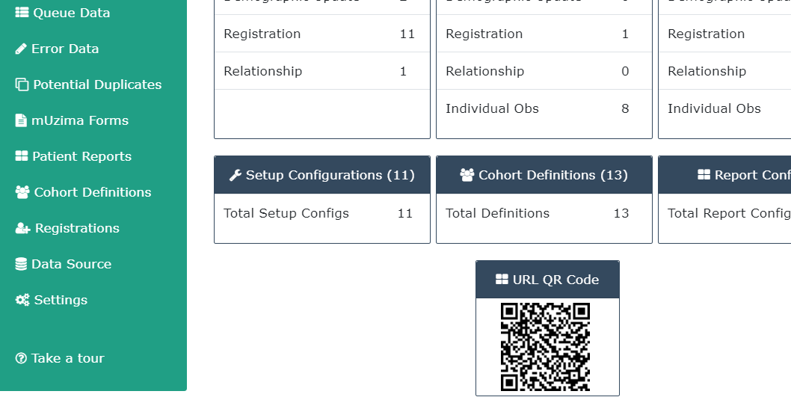Open the Cohort Definitions (13) panel header
The image size is (791, 406).
click(544, 175)
